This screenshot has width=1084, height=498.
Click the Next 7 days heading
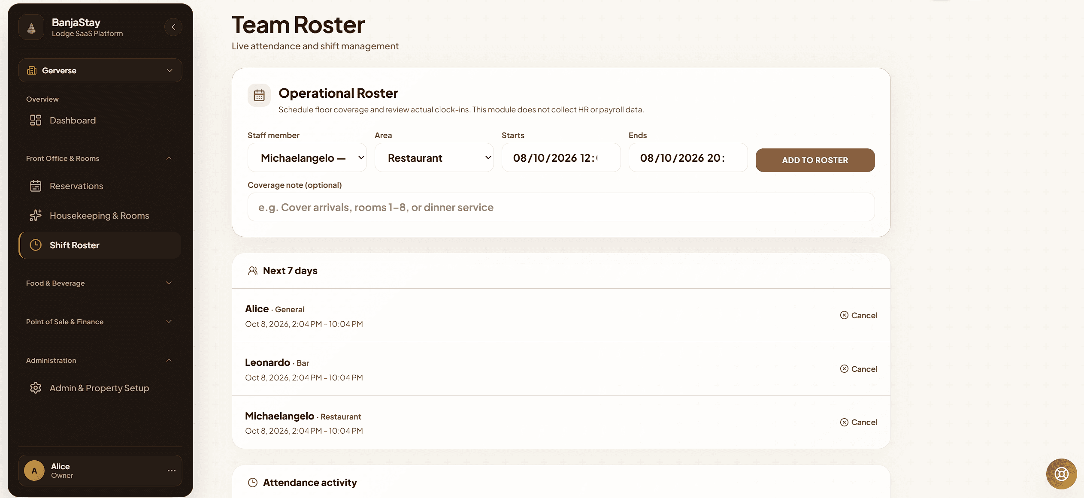click(x=290, y=271)
